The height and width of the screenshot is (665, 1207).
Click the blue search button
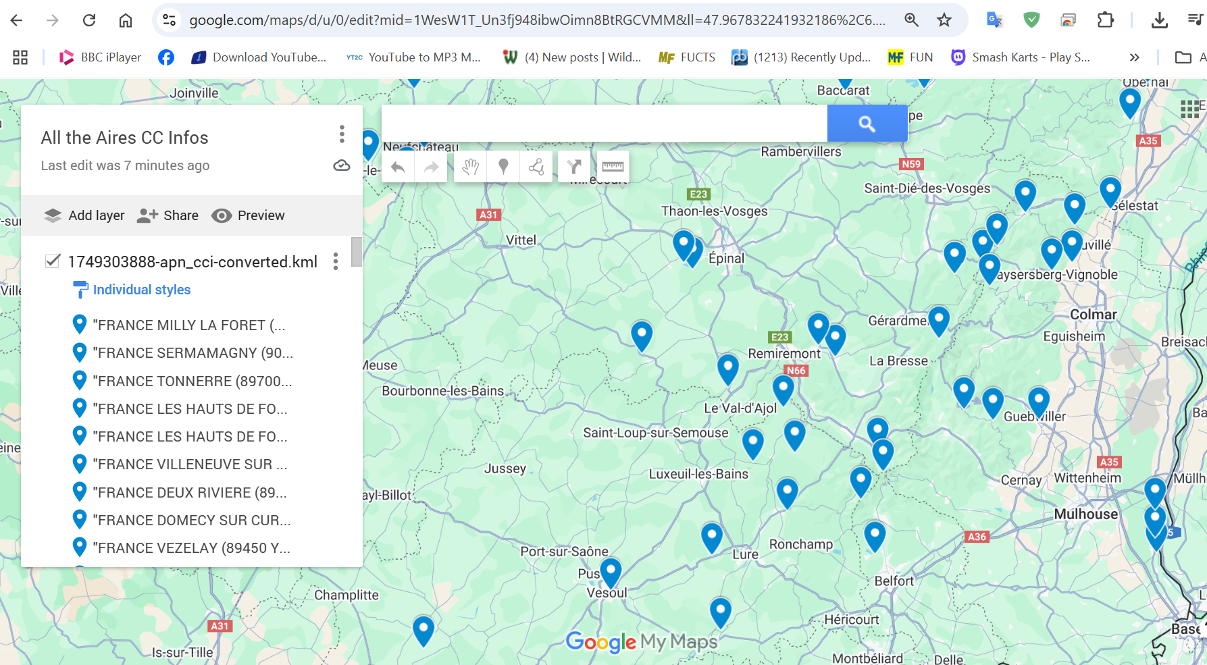click(x=867, y=123)
